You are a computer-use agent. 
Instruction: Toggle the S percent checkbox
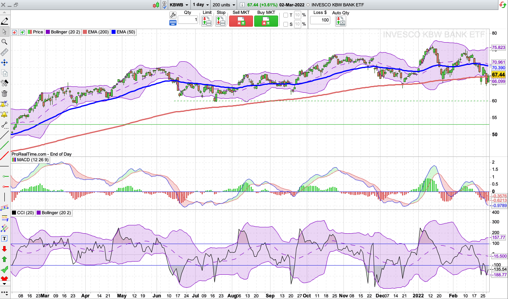pyautogui.click(x=285, y=24)
